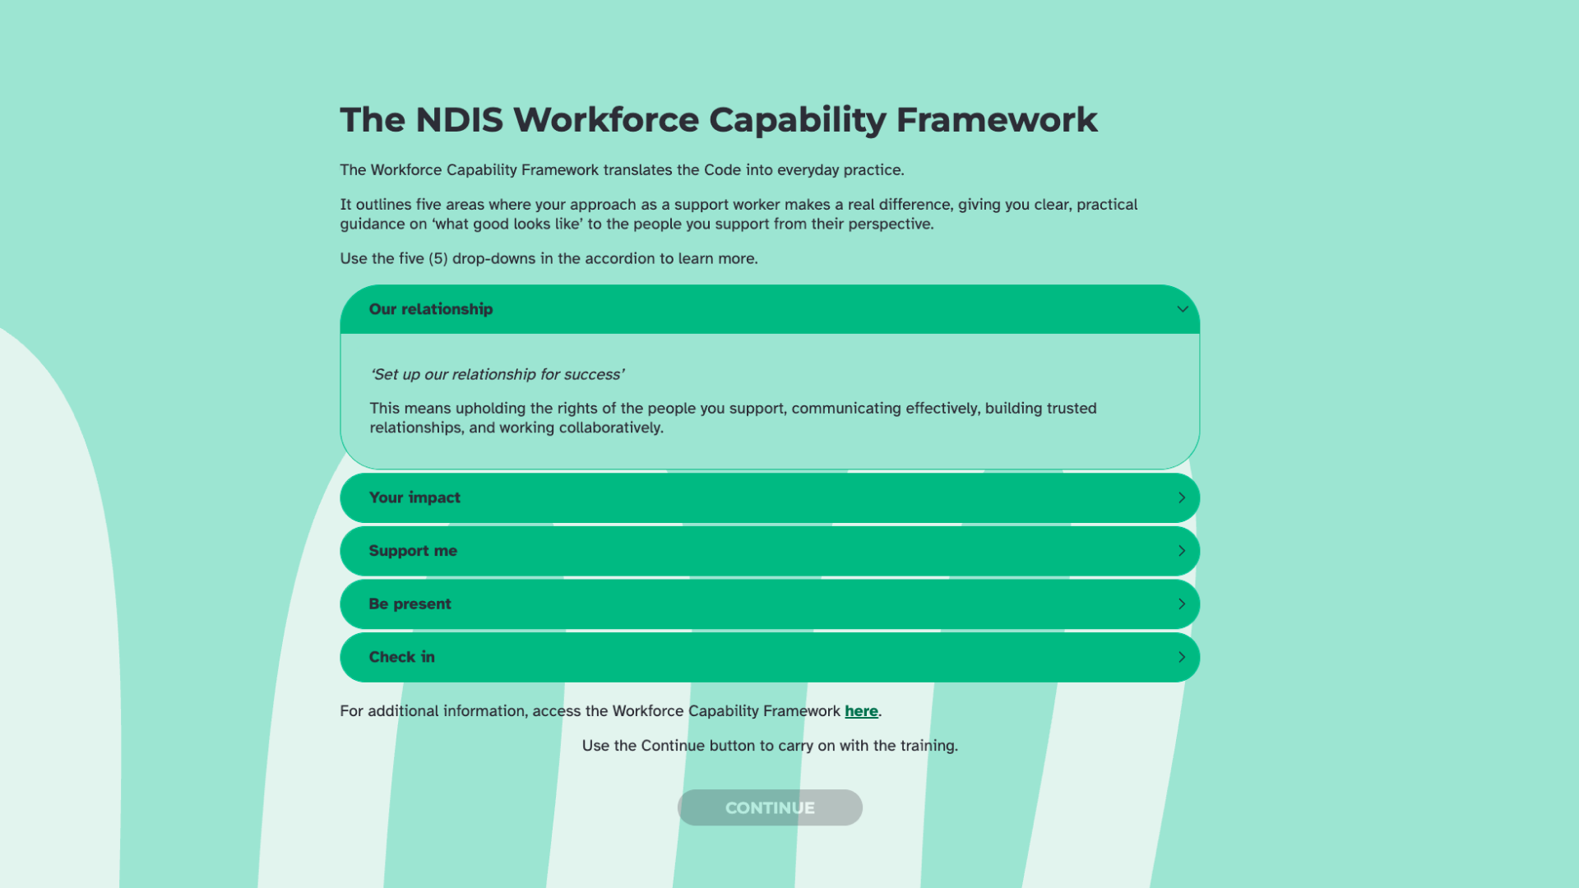
Task: Expand the Be present drop-down
Action: point(770,604)
